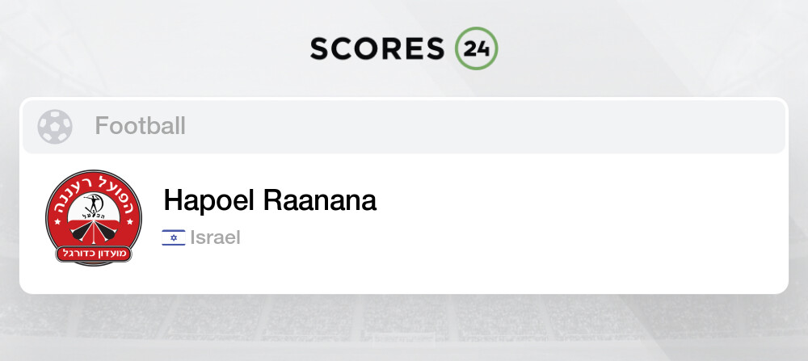The height and width of the screenshot is (361, 808).
Task: Select the Israel country label
Action: (x=215, y=237)
